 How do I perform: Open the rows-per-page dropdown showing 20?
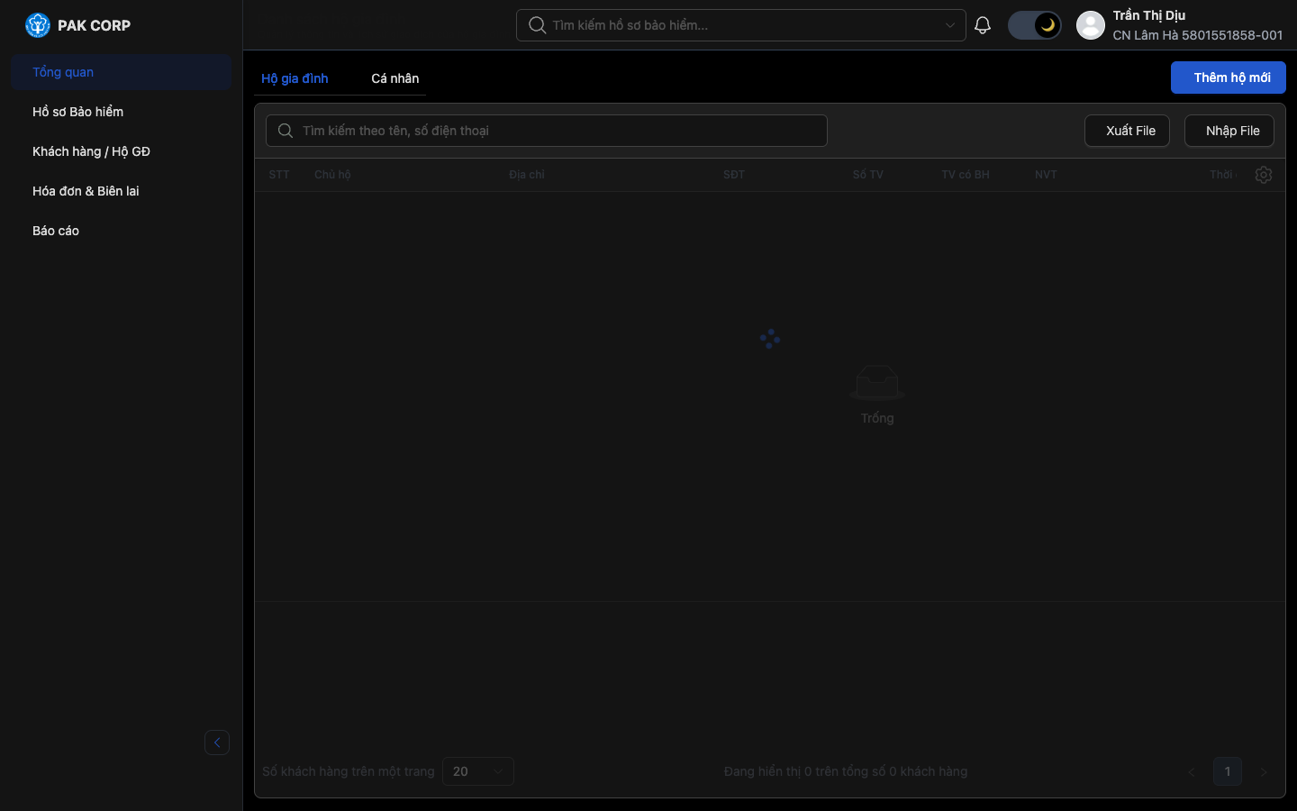click(478, 771)
